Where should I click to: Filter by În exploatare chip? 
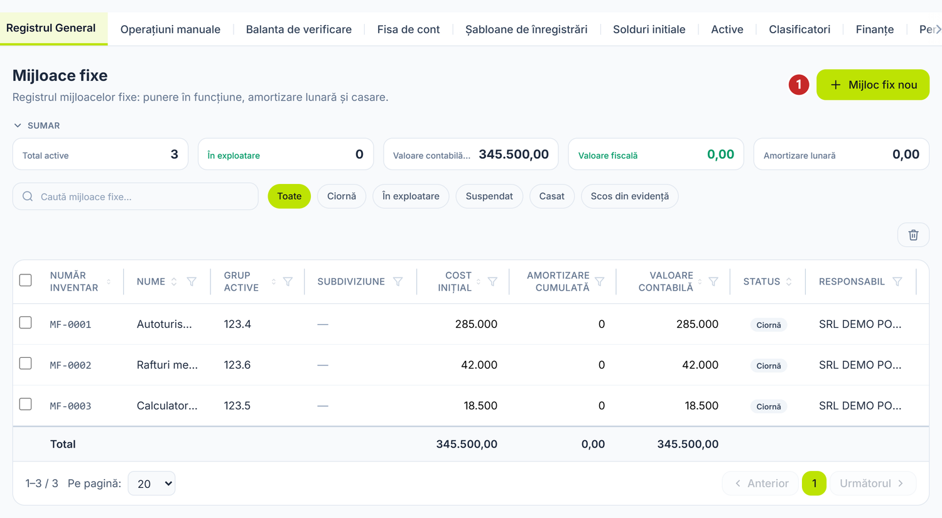click(x=411, y=197)
